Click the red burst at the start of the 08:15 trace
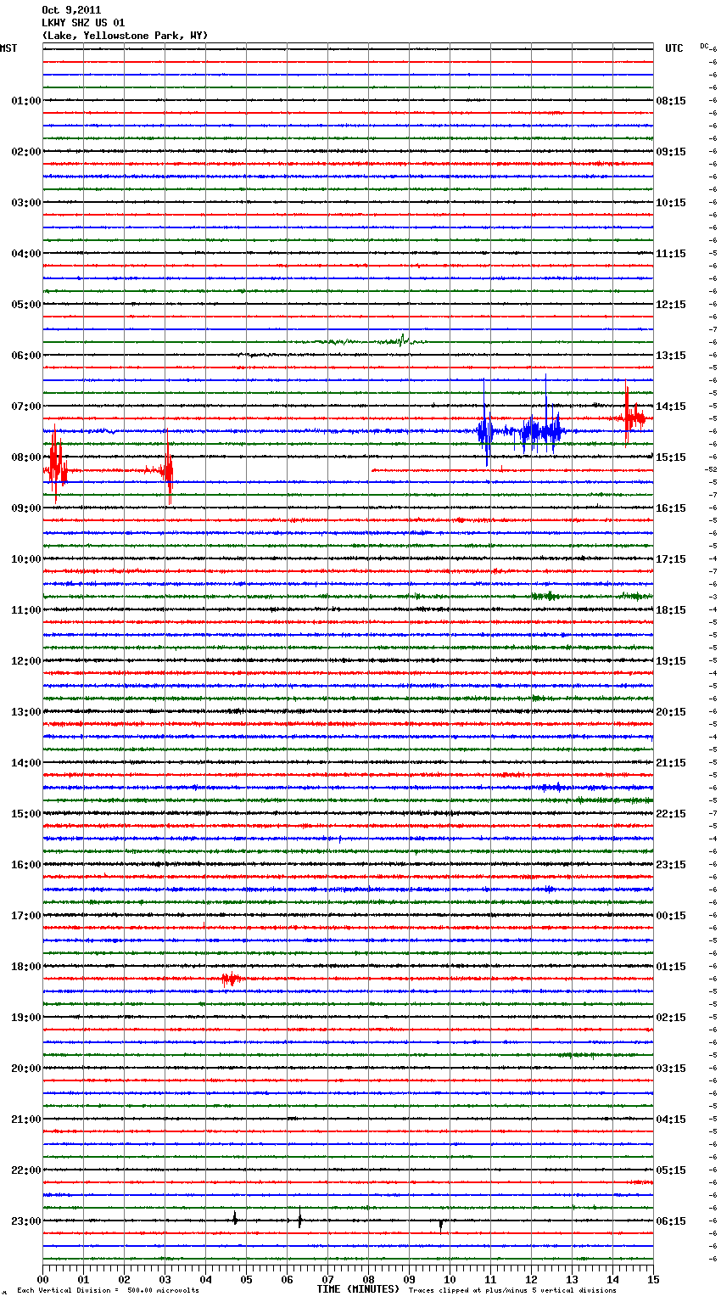The height and width of the screenshot is (1302, 721). [56, 463]
